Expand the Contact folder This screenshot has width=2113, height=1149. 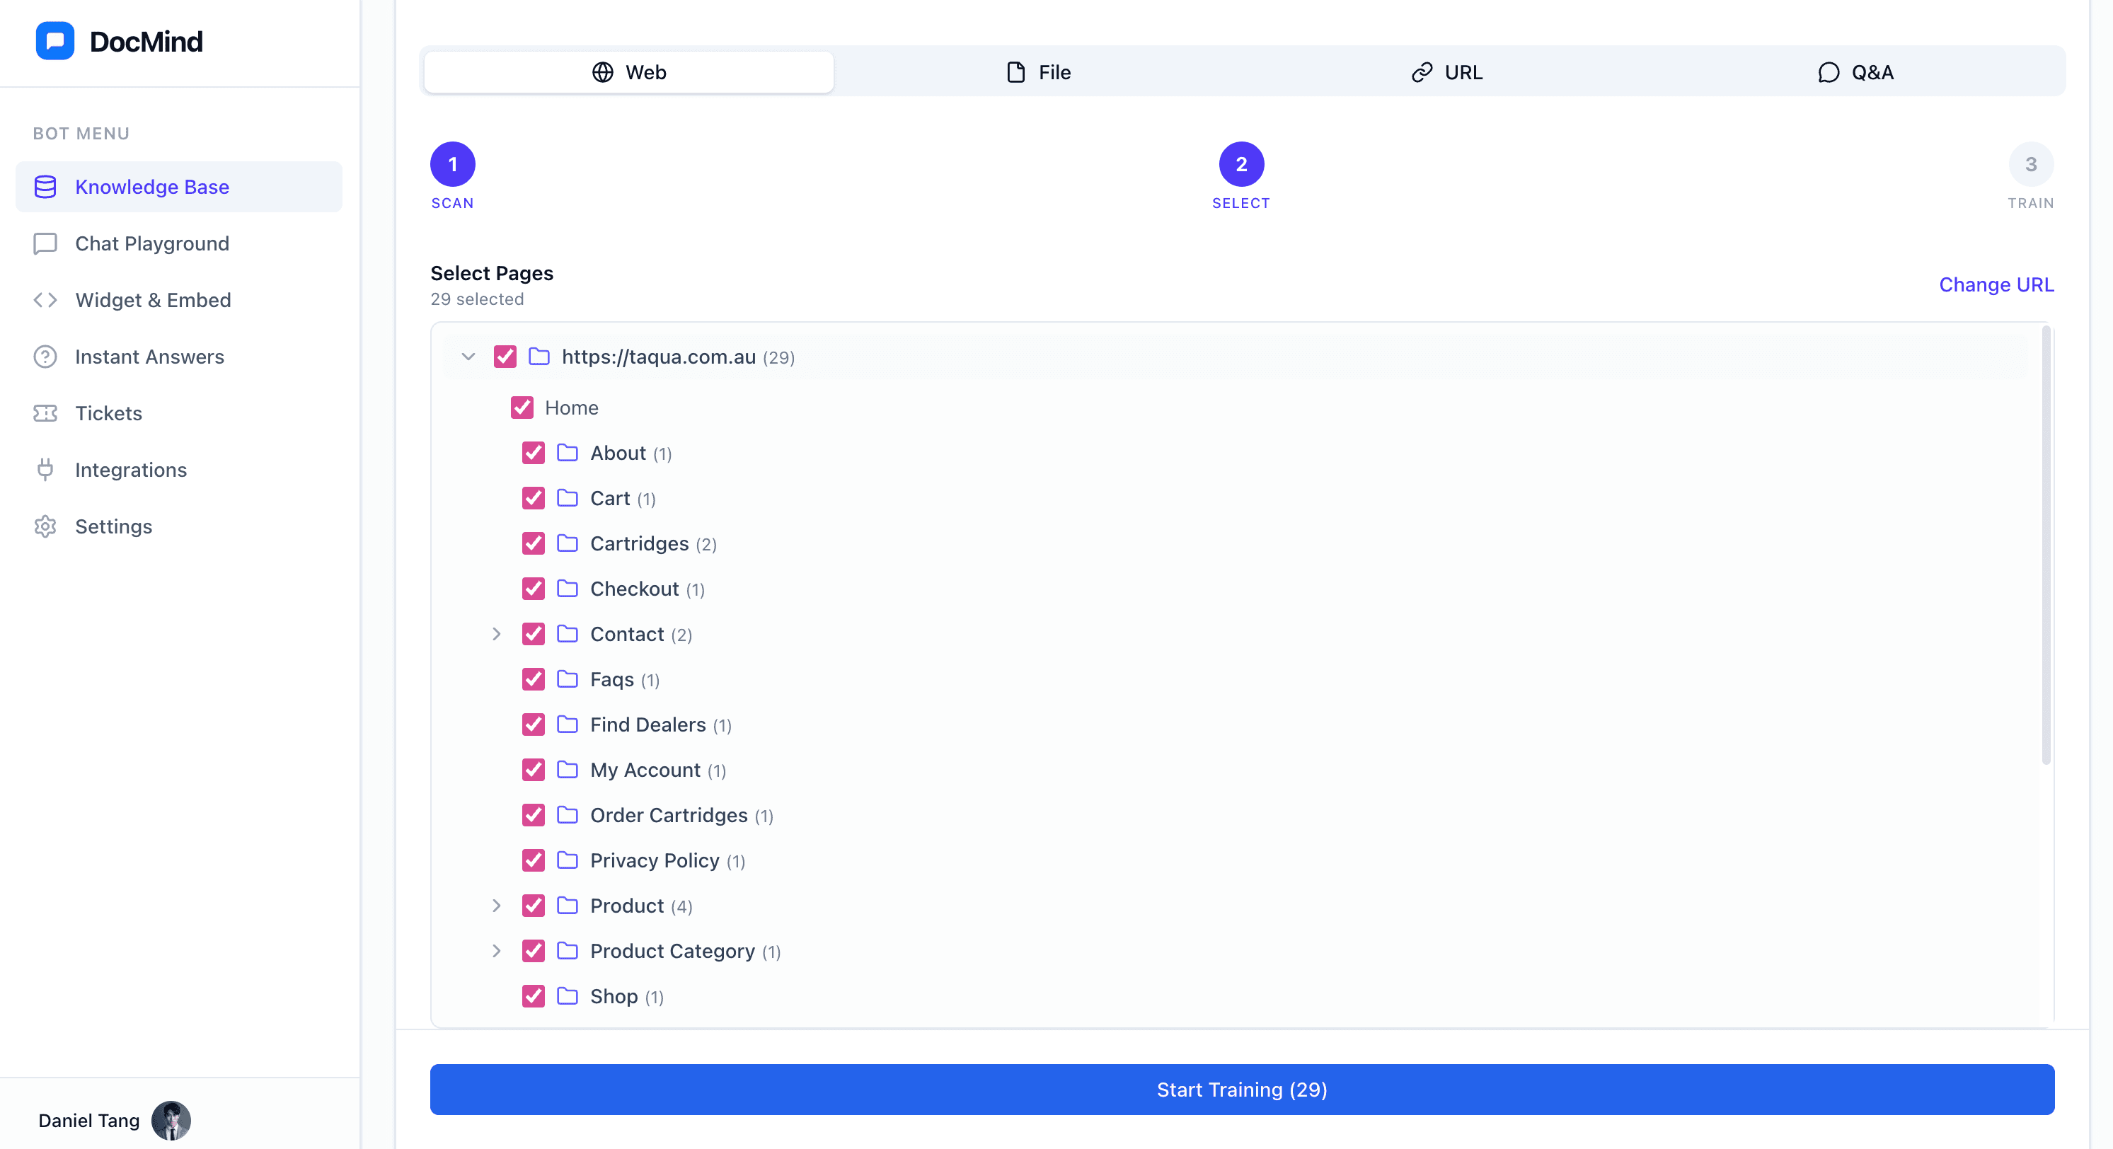496,634
